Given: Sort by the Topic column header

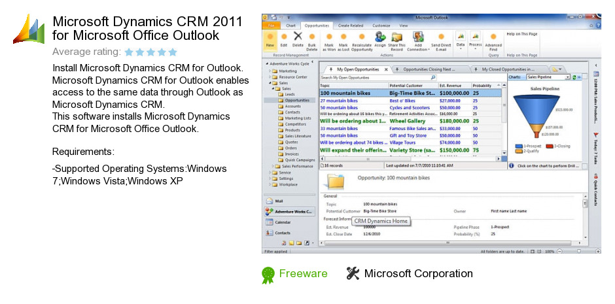Looking at the screenshot, I should click(x=354, y=86).
